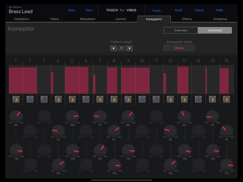Click the knob showing value 41
The height and width of the screenshot is (182, 243).
point(226,131)
